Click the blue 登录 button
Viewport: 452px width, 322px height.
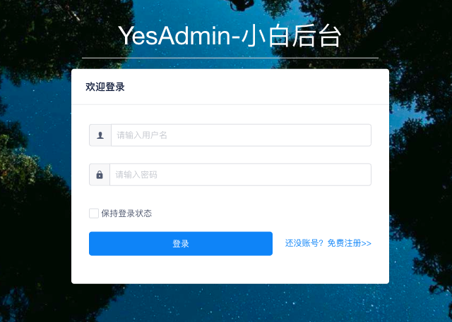point(181,244)
